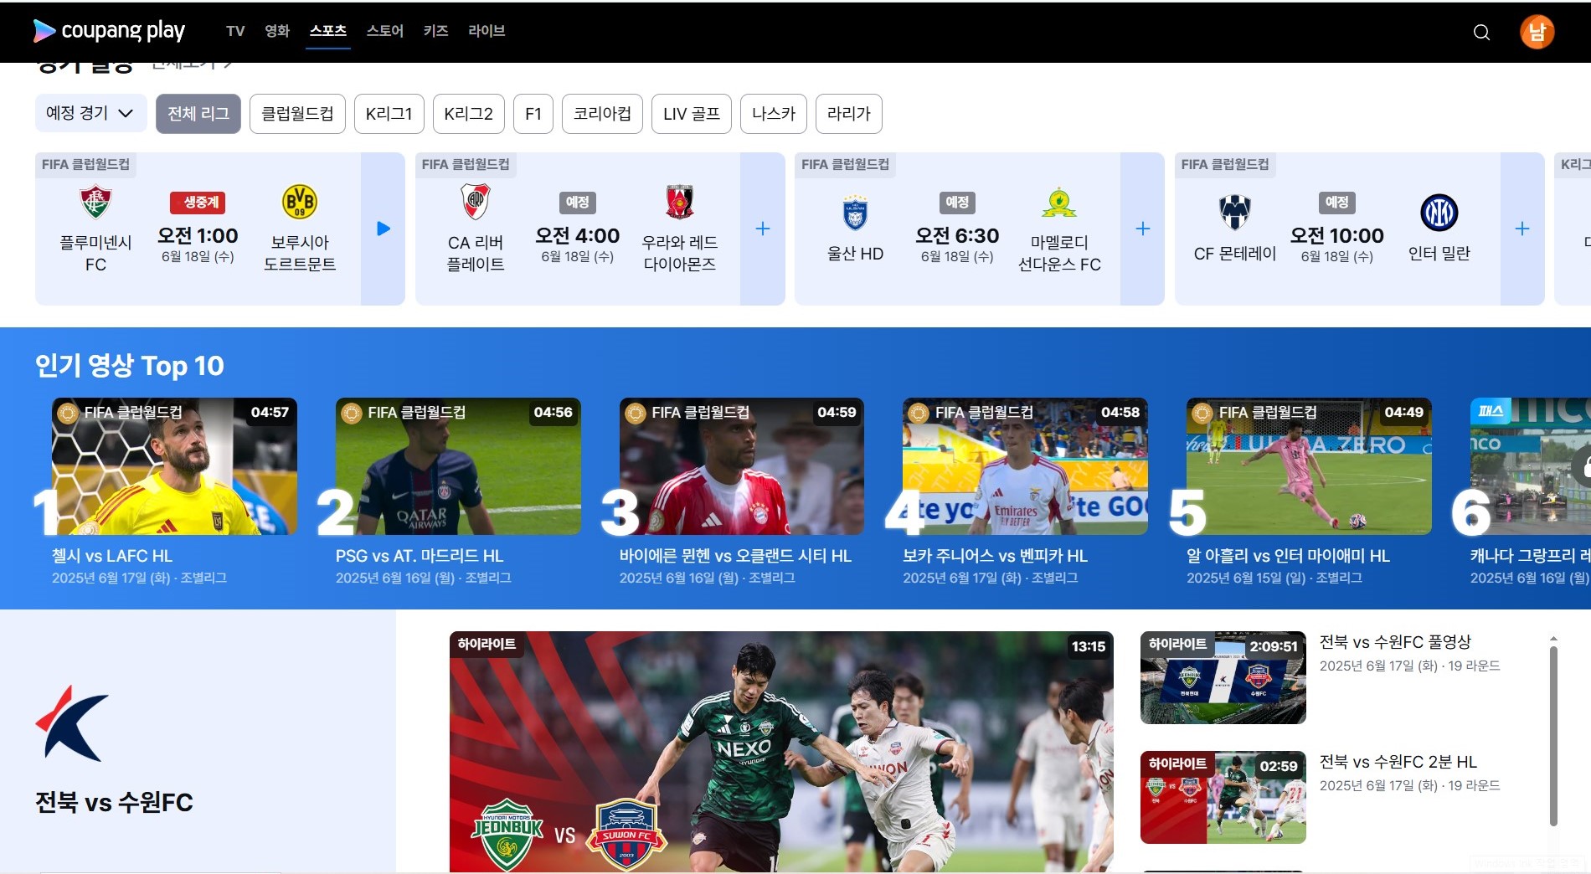Go to the 영화 menu
The height and width of the screenshot is (874, 1591).
[277, 31]
